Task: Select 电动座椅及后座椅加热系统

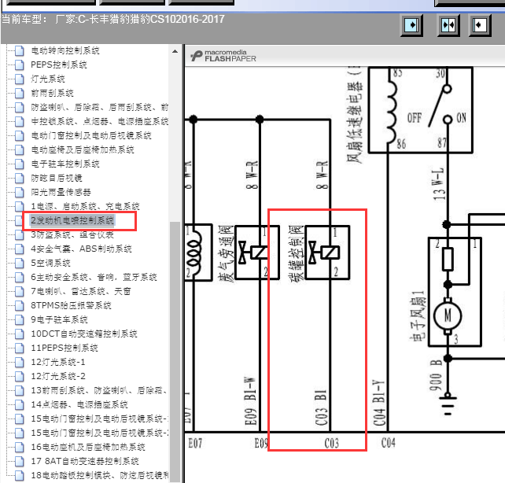Action: click(83, 149)
